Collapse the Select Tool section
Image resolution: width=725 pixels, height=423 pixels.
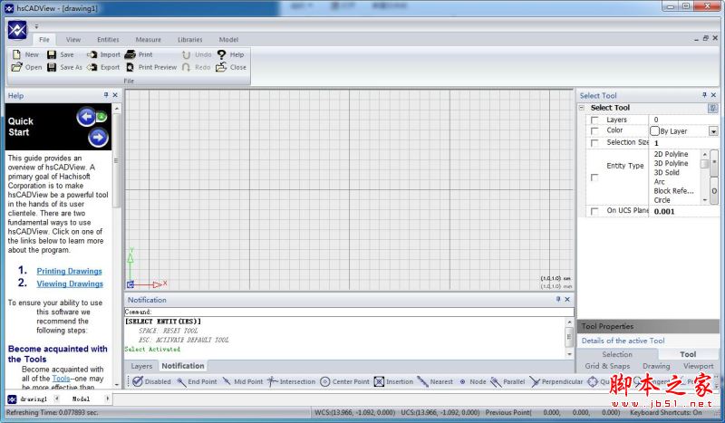point(582,108)
